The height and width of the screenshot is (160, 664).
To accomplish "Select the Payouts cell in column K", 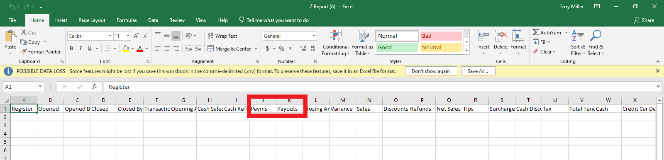I will pos(289,109).
